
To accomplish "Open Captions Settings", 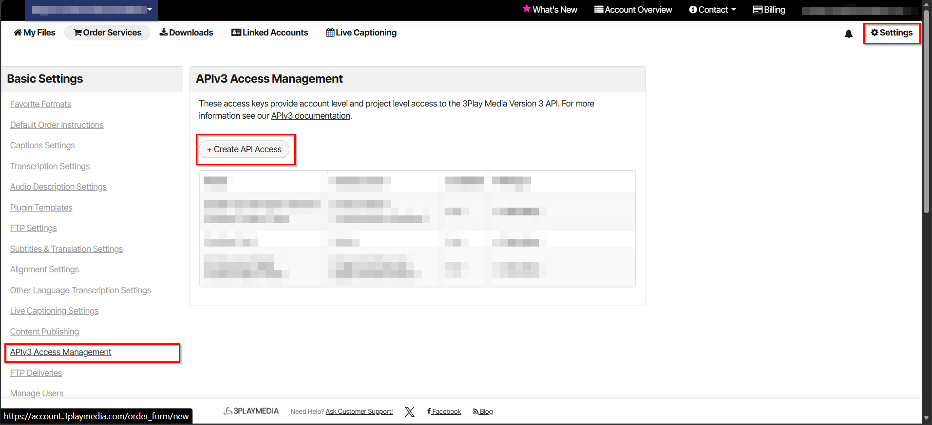I will [x=42, y=145].
